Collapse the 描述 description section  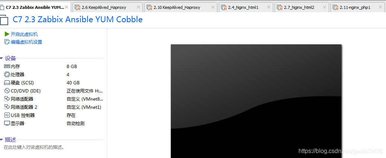tap(1, 140)
